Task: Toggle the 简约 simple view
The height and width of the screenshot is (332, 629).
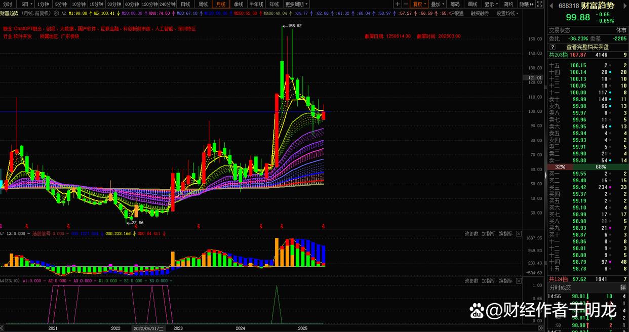Action: pos(509,4)
